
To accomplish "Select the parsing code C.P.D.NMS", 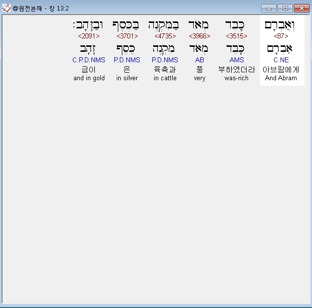I will coord(89,60).
